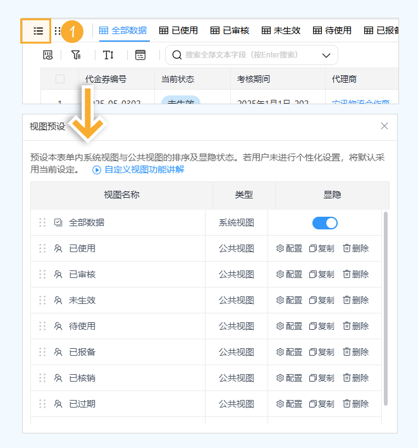Click 删除 for the 已报备 view
This screenshot has width=418, height=448.
(x=355, y=352)
